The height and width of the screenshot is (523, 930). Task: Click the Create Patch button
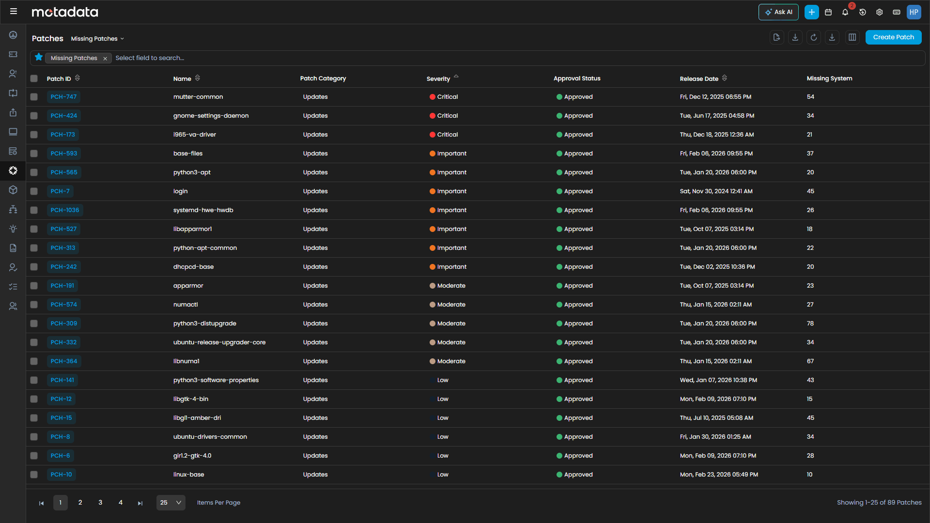(893, 37)
